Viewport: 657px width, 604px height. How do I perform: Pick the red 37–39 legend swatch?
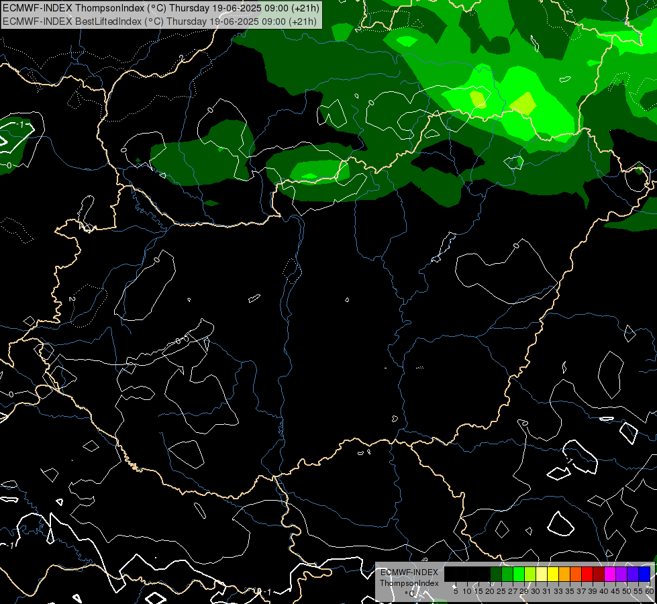587,574
